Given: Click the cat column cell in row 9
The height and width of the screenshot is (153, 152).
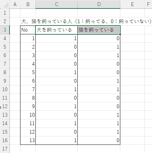Looking at the screenshot, I should [99, 81].
